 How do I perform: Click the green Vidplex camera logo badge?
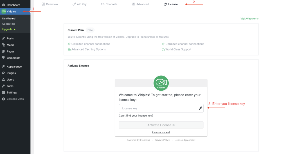click(161, 83)
